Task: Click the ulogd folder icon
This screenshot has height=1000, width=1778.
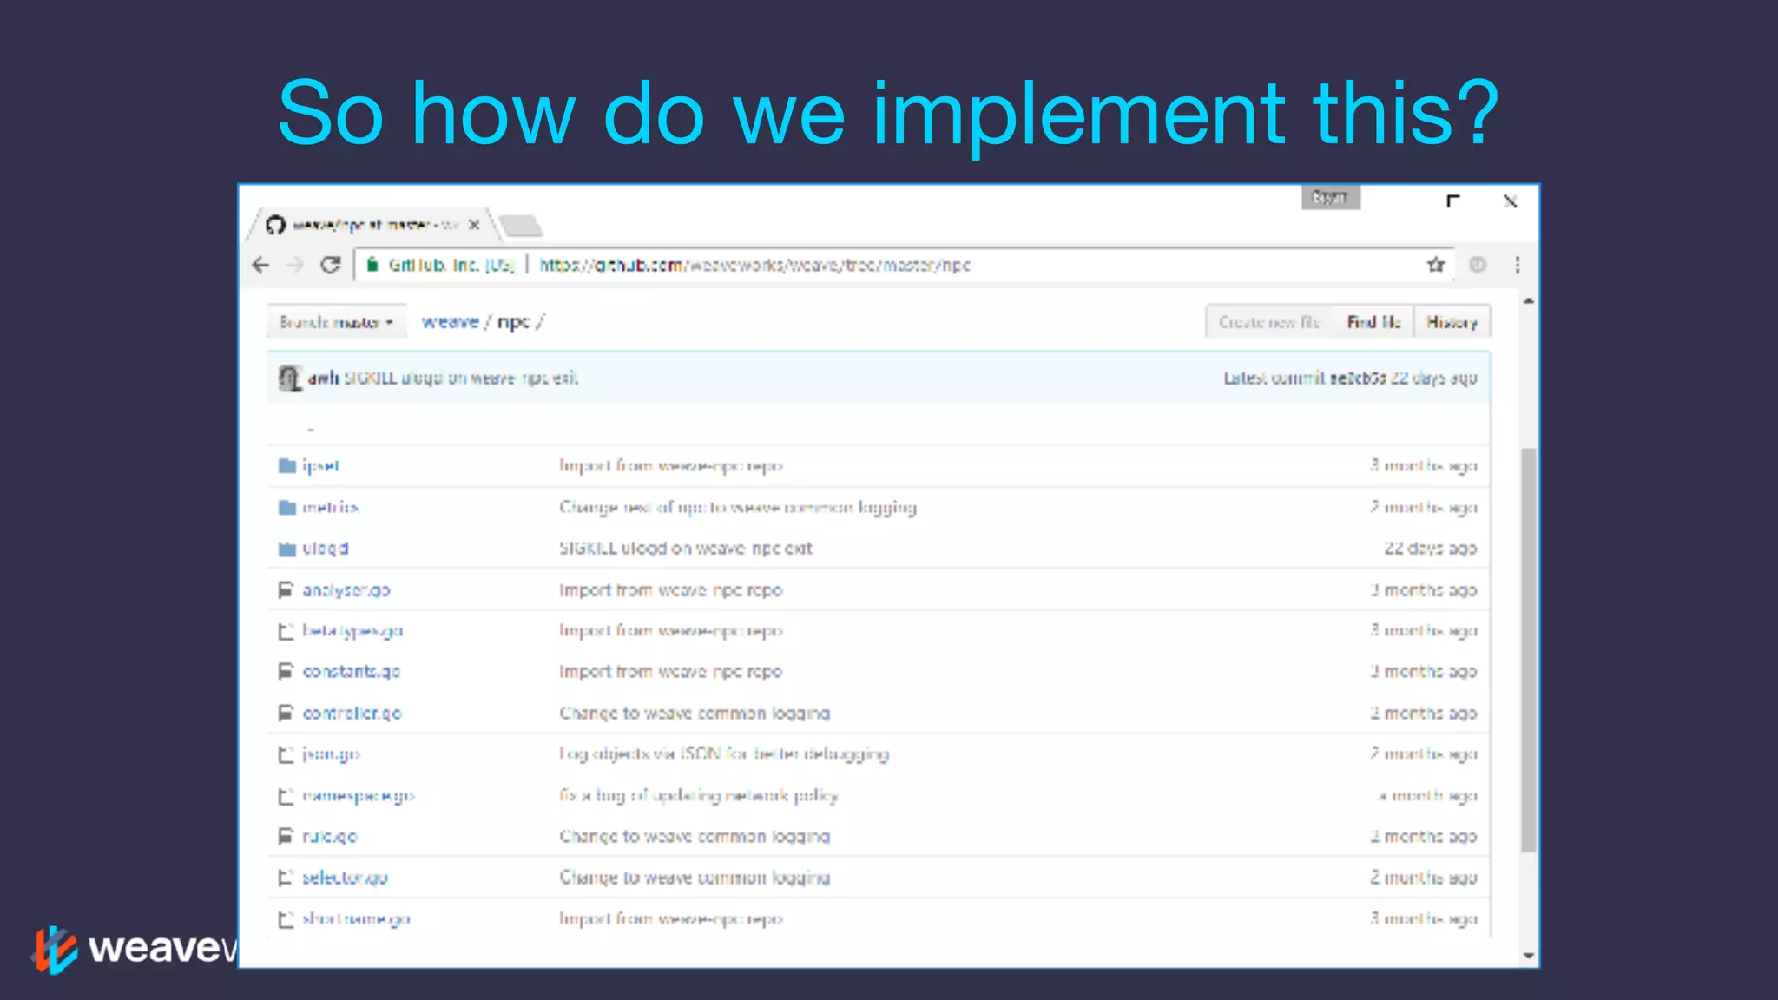Action: point(286,549)
